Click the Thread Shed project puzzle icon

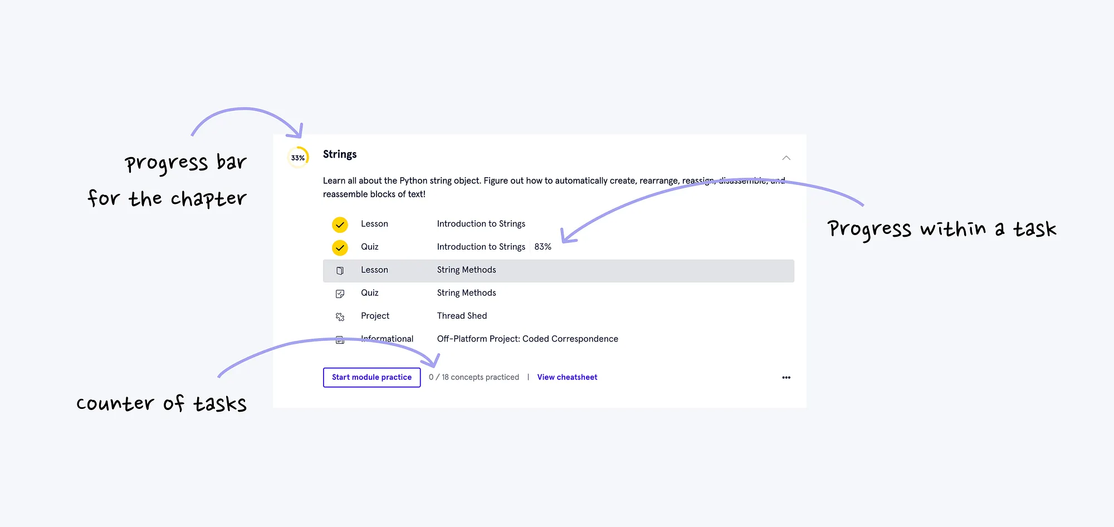tap(340, 316)
